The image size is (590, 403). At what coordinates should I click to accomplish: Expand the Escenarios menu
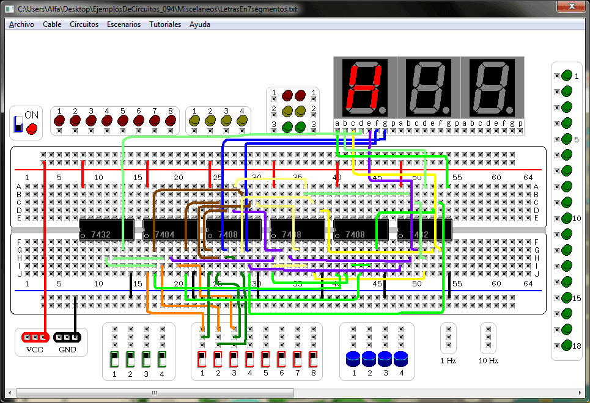124,24
